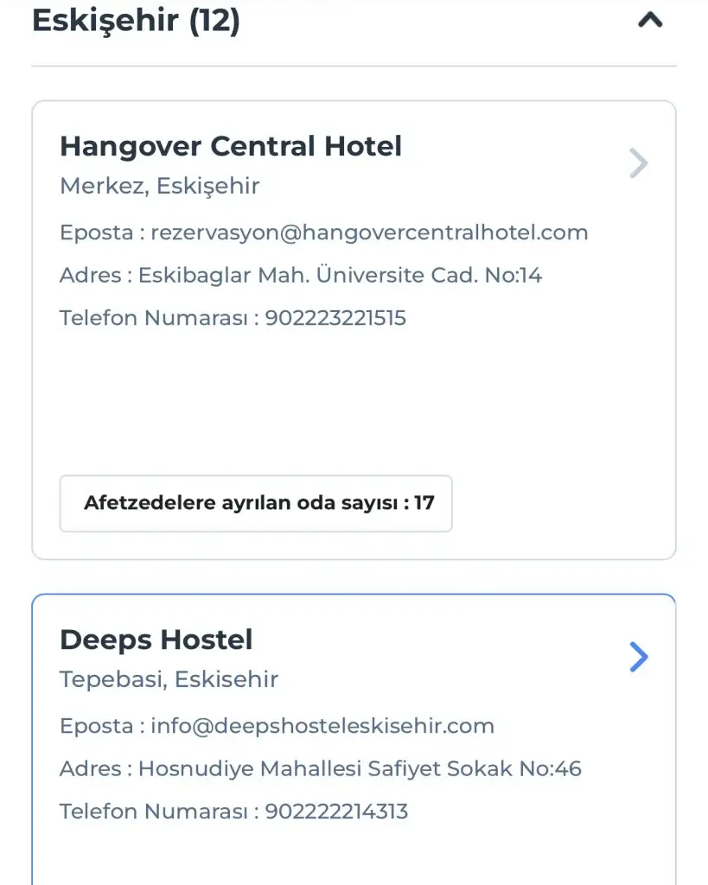Collapse the Eskişehir section with the up chevron
This screenshot has height=885, width=708.
click(649, 20)
